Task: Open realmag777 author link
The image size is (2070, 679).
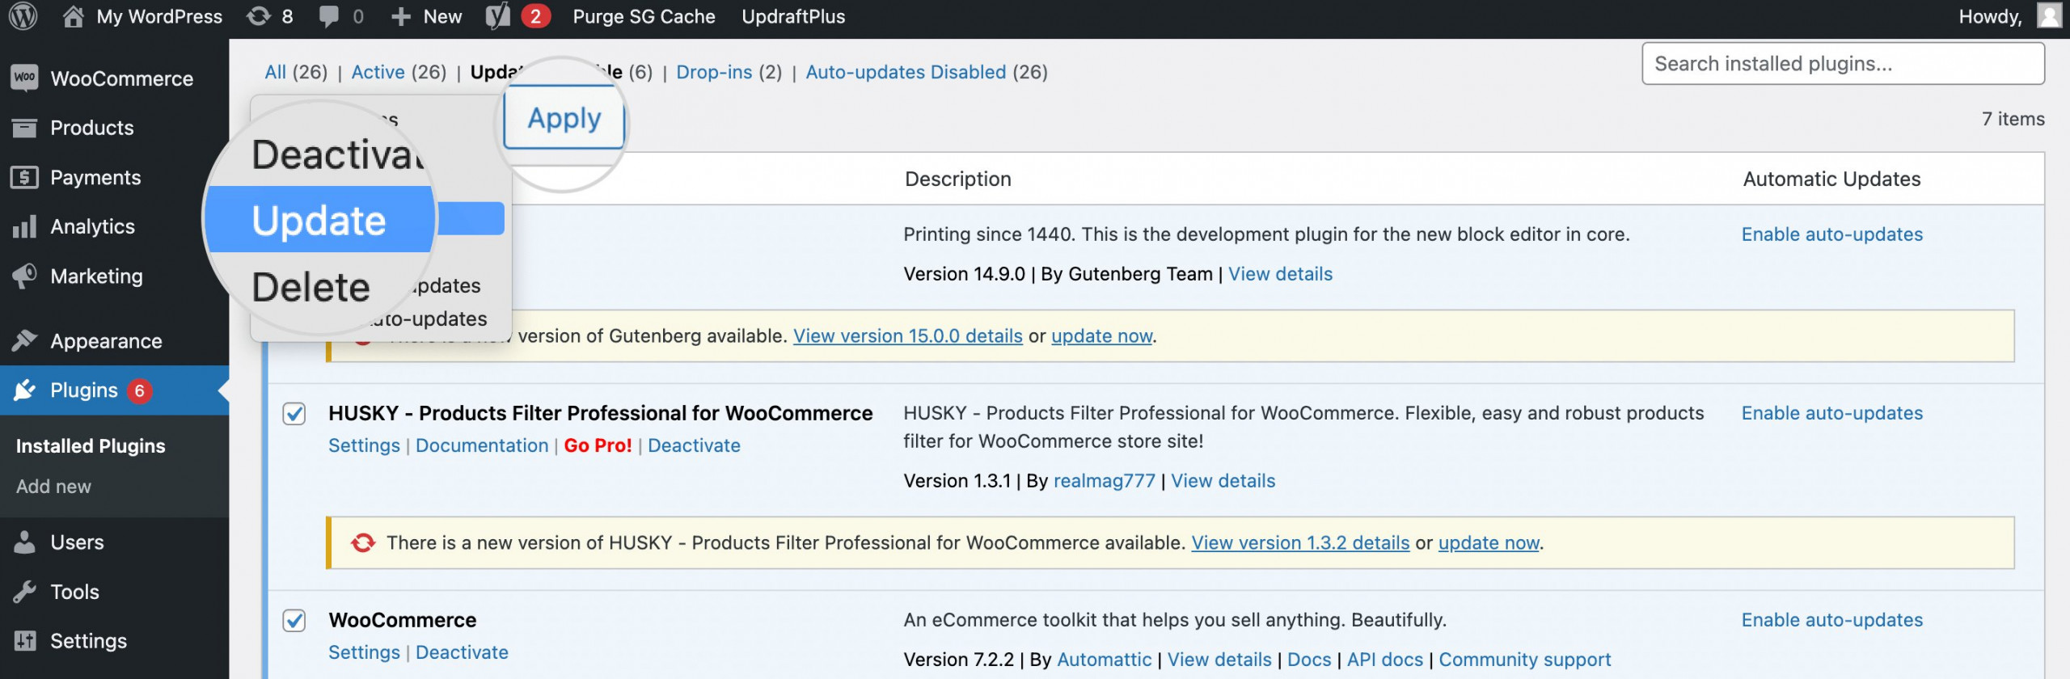Action: click(1104, 481)
